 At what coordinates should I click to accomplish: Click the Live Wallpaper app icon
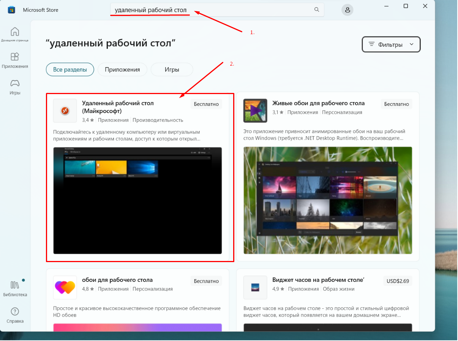point(255,111)
